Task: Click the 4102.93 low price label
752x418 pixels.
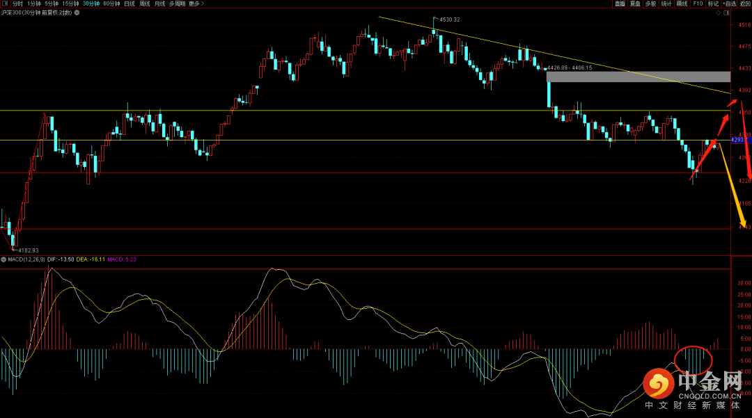Action: 29,250
